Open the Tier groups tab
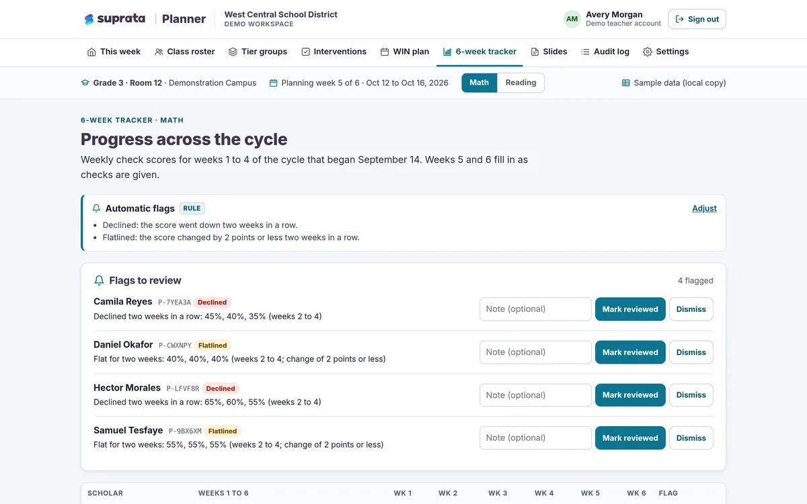Viewport: 807px width, 504px height. 258,52
